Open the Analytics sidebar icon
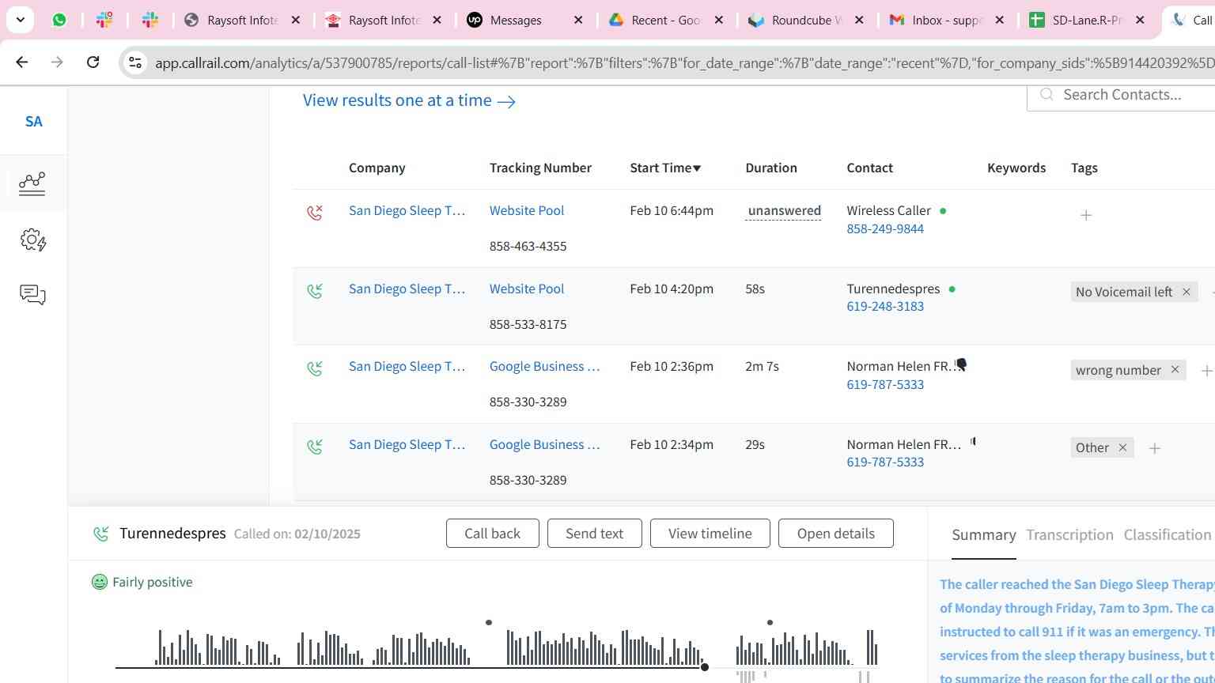The image size is (1215, 683). 32,183
